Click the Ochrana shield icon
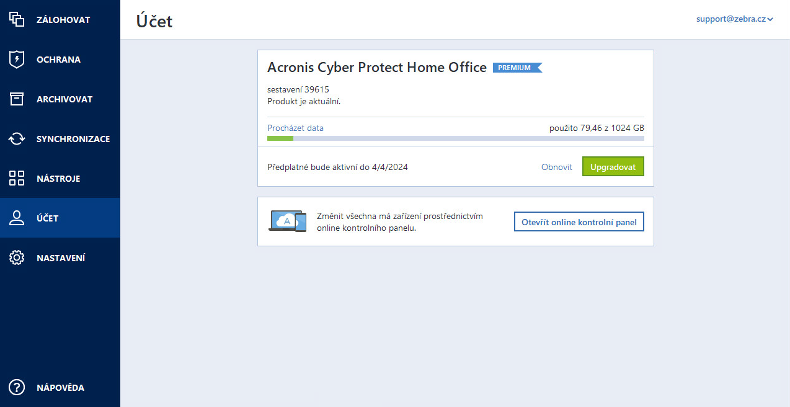This screenshot has width=790, height=407. pos(16,60)
